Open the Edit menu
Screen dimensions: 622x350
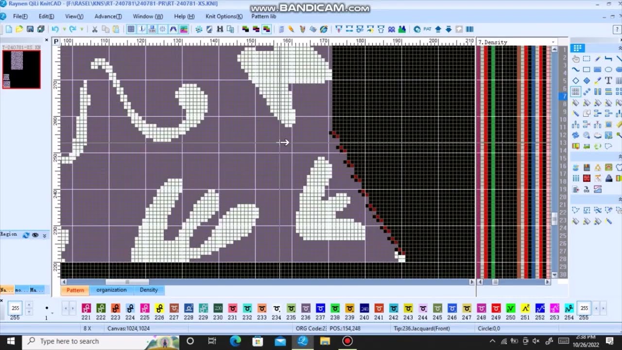(x=46, y=16)
